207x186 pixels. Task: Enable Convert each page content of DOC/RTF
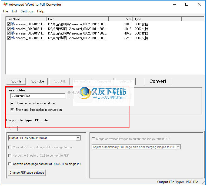coord(10,164)
